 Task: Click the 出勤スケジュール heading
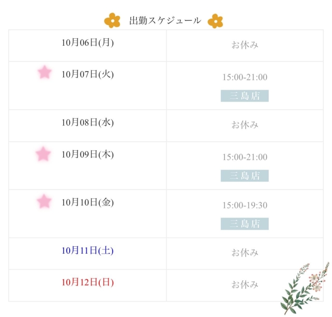point(165,21)
